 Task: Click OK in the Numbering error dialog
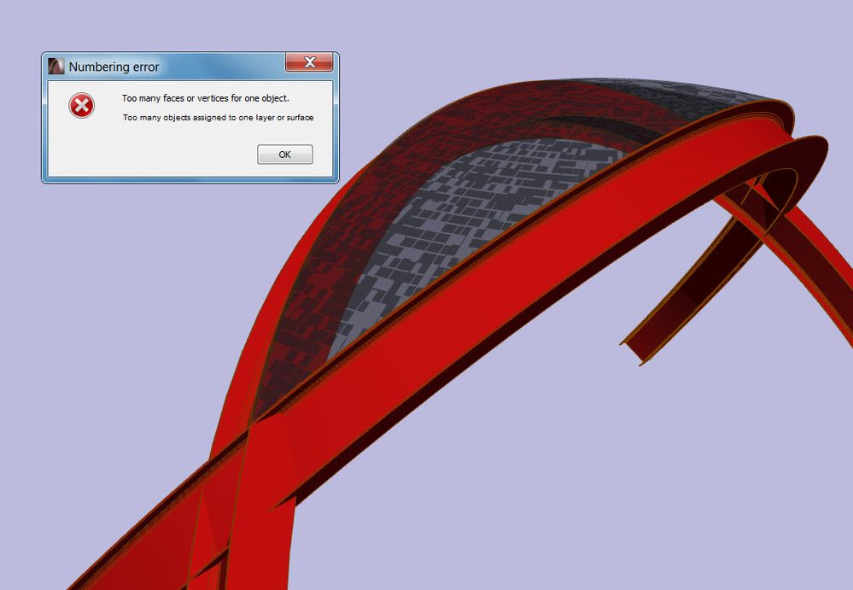[284, 155]
